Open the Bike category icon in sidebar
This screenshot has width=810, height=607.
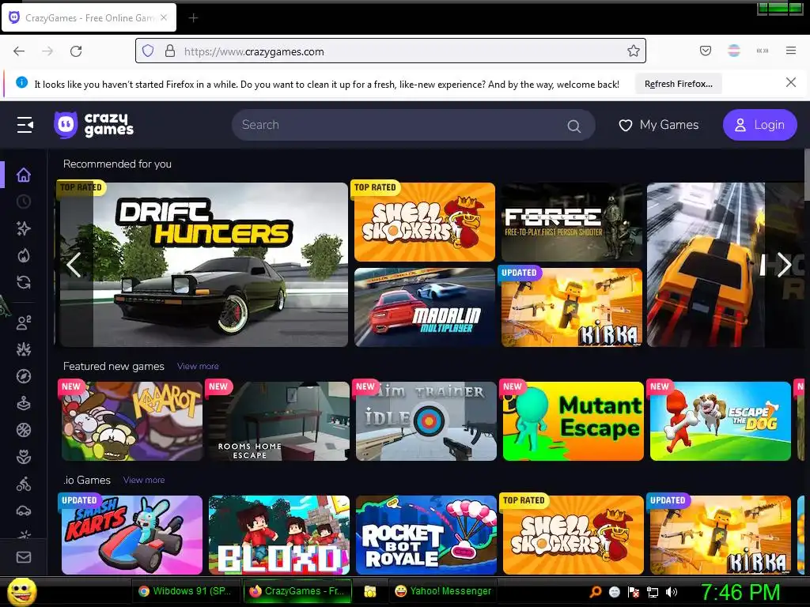[x=24, y=484]
